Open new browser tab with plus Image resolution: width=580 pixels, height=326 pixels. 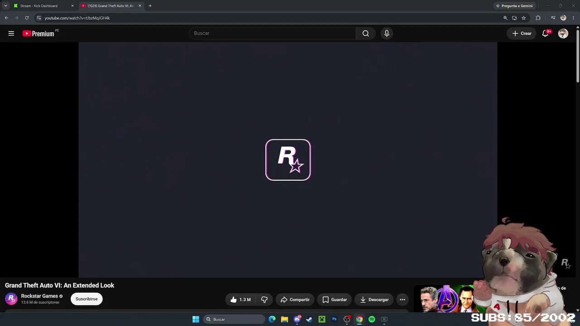pos(150,6)
